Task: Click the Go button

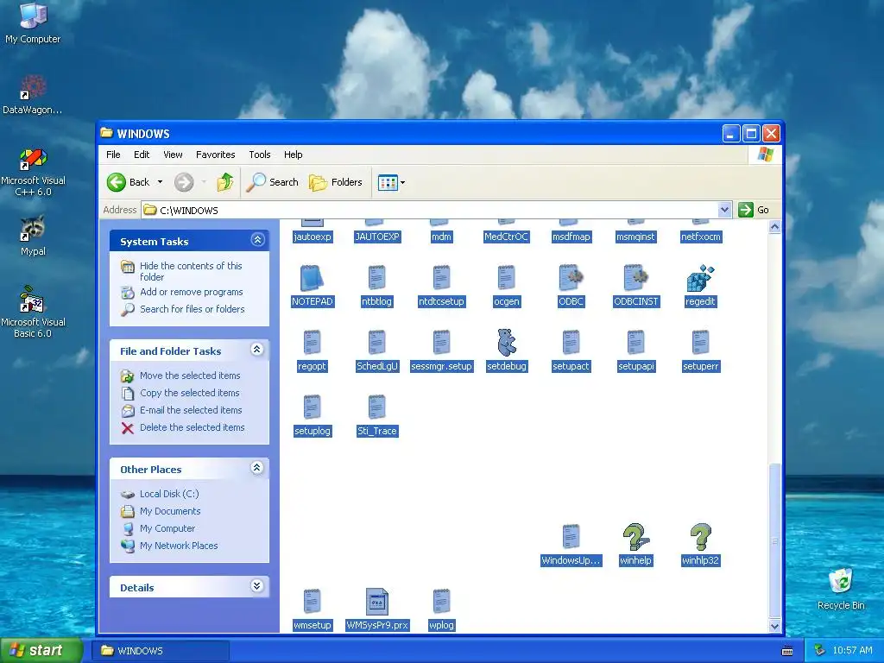Action: click(754, 210)
